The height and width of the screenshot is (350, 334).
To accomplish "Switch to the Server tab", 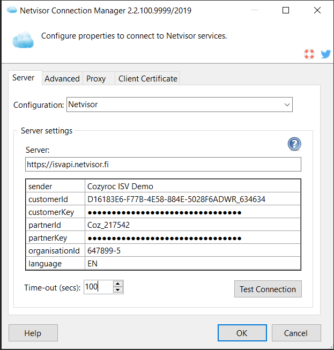I will tap(25, 78).
